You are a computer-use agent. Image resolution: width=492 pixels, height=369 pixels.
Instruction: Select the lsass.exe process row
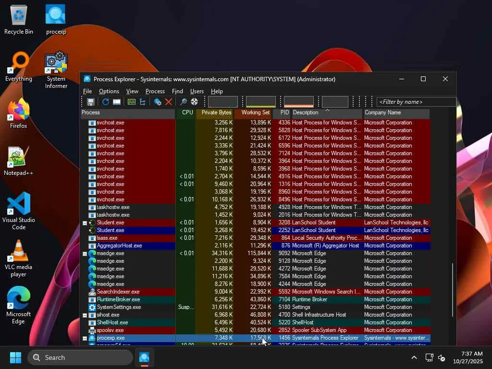(256, 238)
